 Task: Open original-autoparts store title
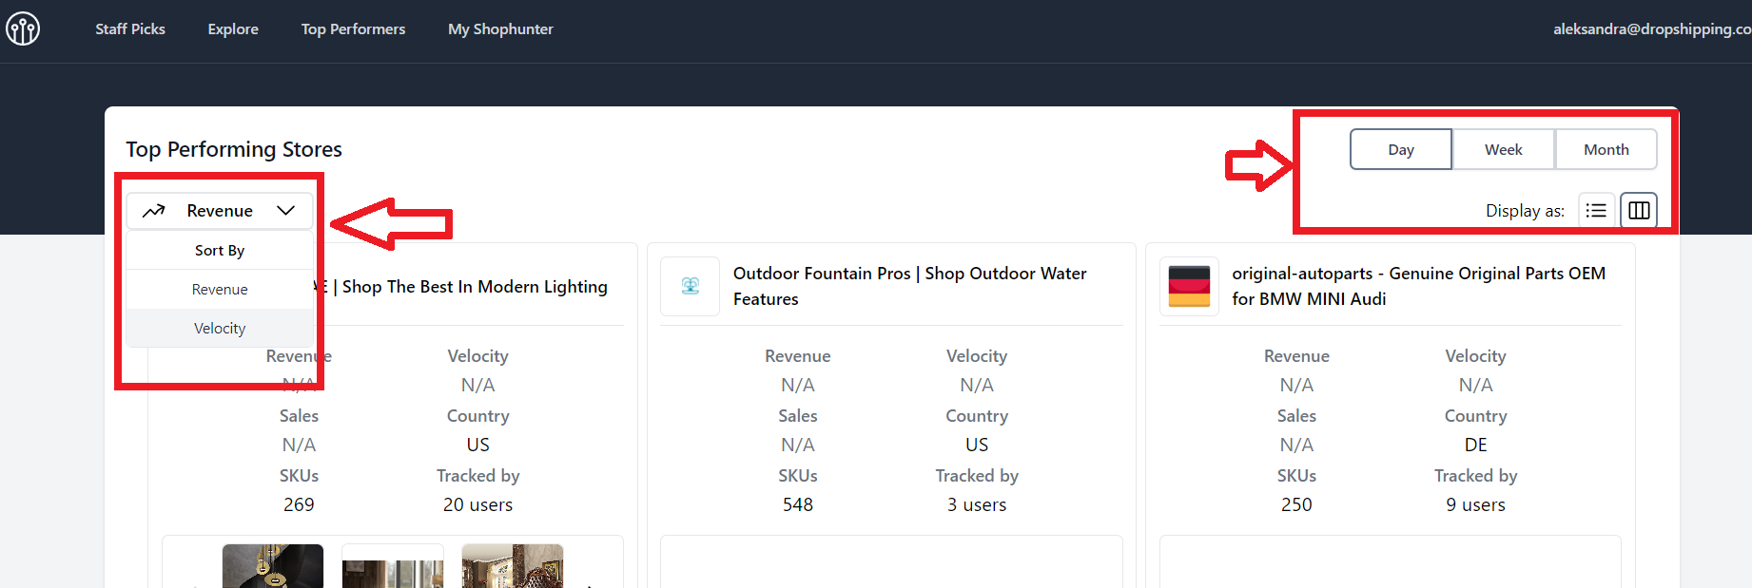point(1418,286)
